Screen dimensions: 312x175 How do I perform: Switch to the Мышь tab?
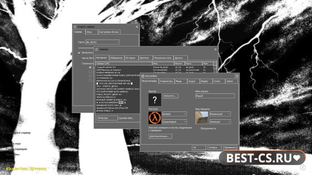pos(181,81)
